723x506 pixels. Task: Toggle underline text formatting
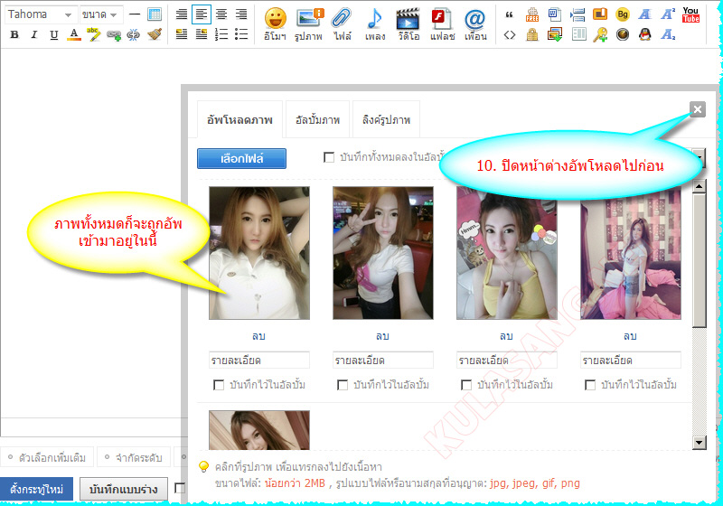tap(54, 34)
